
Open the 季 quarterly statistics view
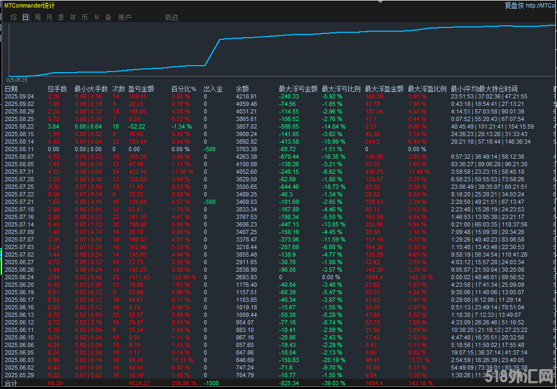[61, 17]
